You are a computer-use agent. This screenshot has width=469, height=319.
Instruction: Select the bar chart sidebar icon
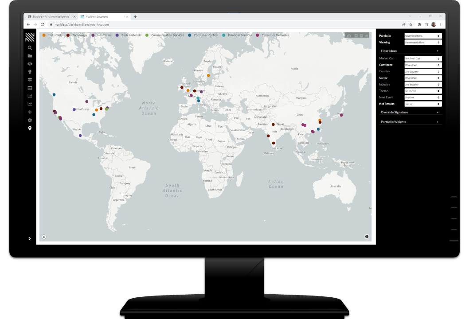pyautogui.click(x=30, y=96)
